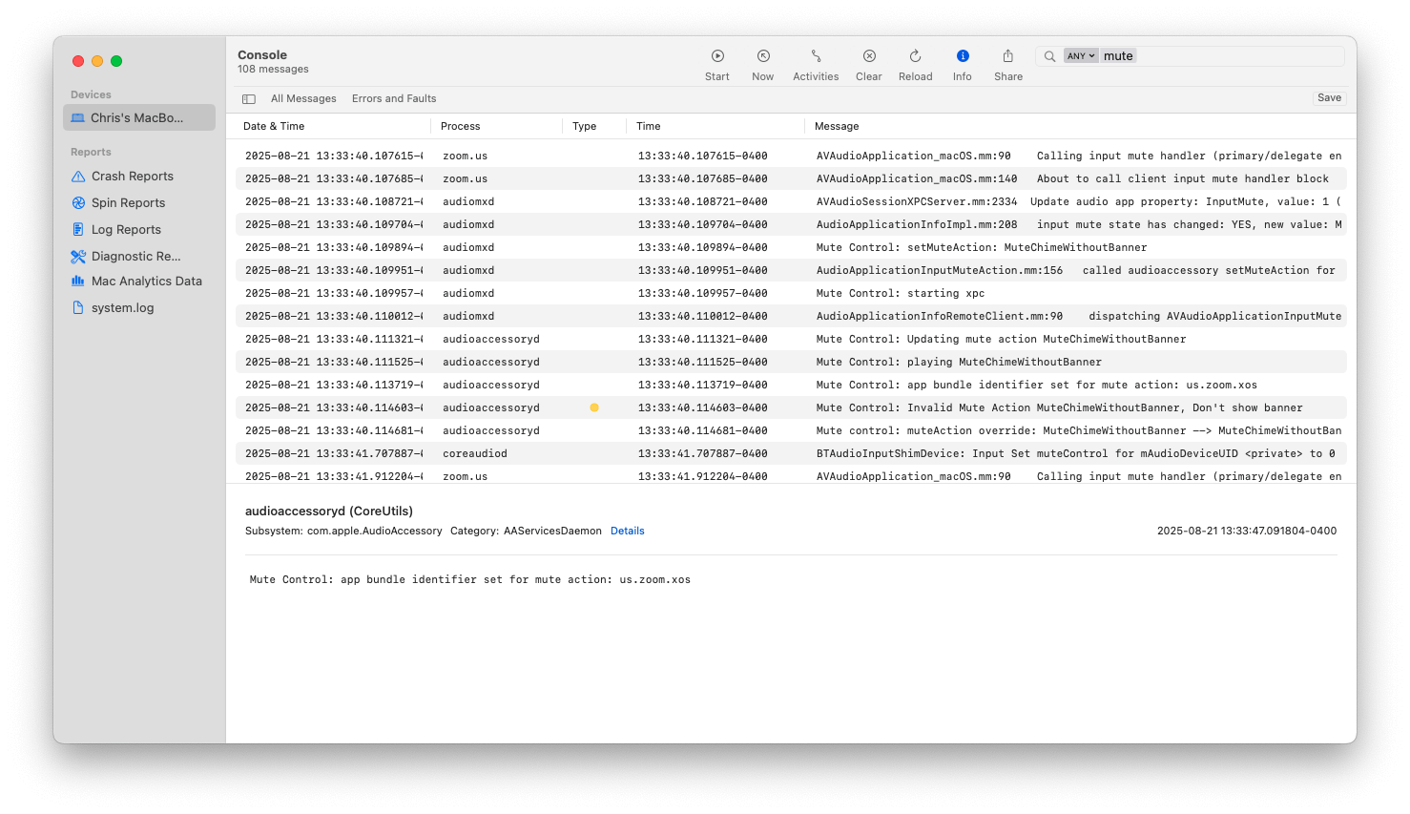Open the Details link in the info pane
This screenshot has height=814, width=1410.
[x=628, y=531]
